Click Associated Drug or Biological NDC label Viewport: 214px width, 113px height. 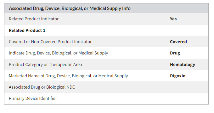(42, 87)
